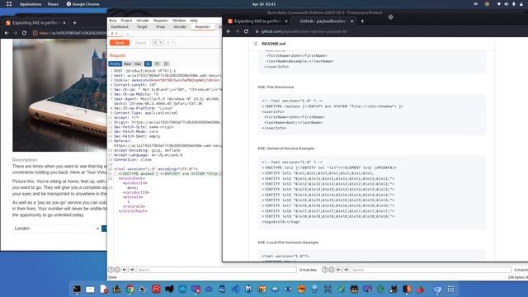This screenshot has height=297, width=528.
Task: Open the London store dropdown on the product page
Action: 57,229
